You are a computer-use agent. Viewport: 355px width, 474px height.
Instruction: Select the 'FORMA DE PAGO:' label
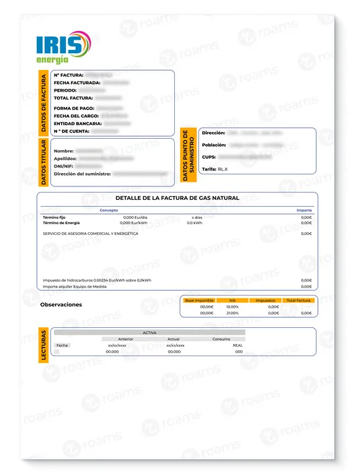point(74,108)
